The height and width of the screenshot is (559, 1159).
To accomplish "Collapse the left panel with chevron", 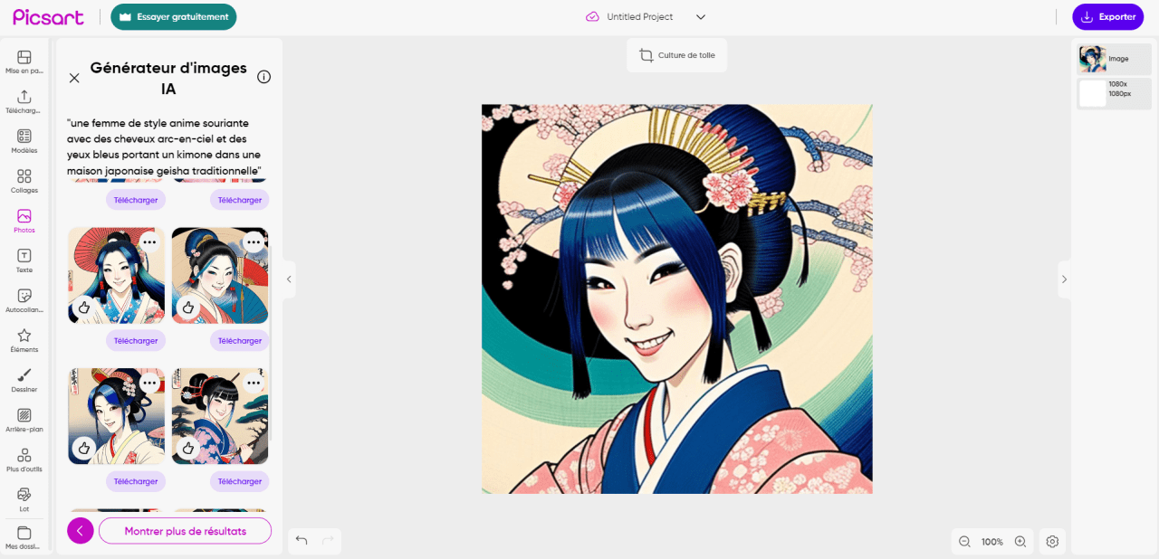I will click(x=289, y=279).
